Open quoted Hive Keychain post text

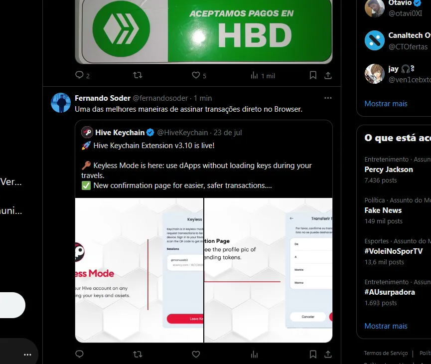[196, 166]
